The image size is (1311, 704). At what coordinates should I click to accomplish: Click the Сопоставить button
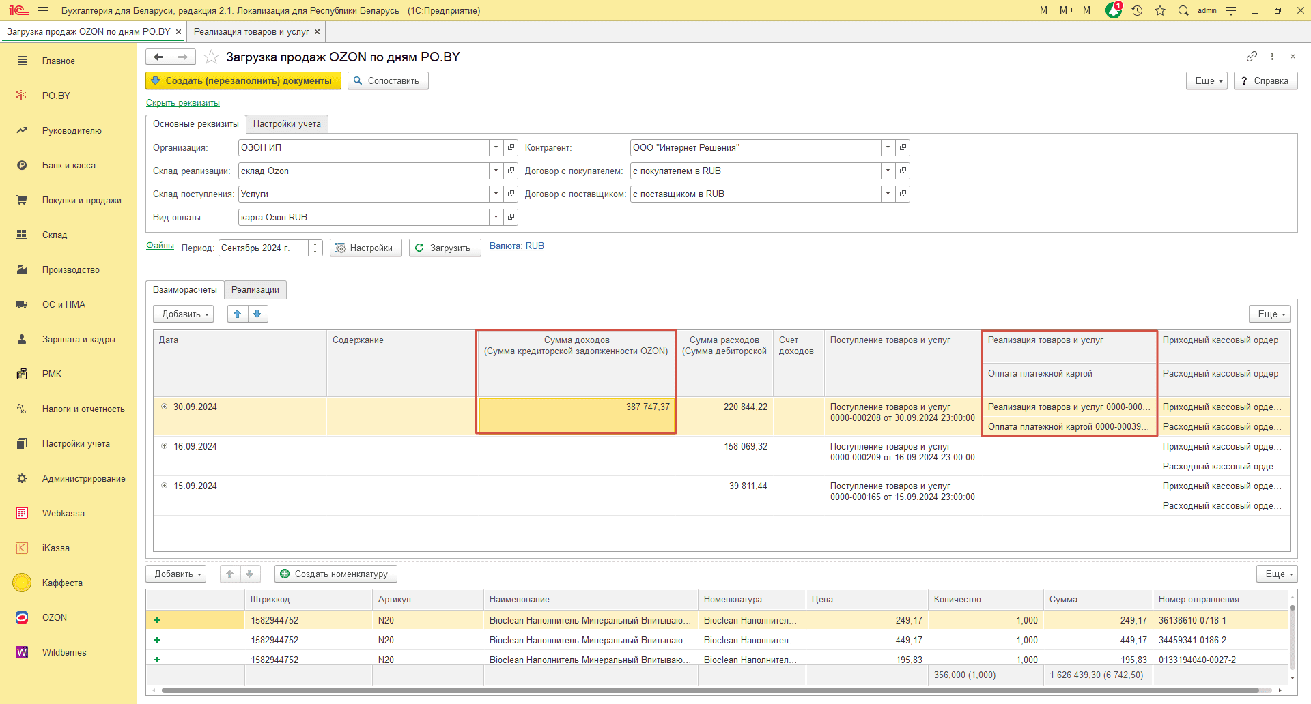388,81
